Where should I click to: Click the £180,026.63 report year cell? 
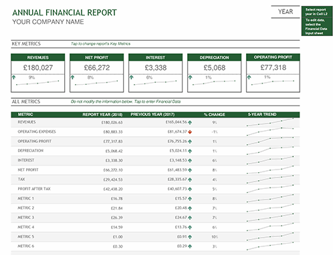click(112, 122)
